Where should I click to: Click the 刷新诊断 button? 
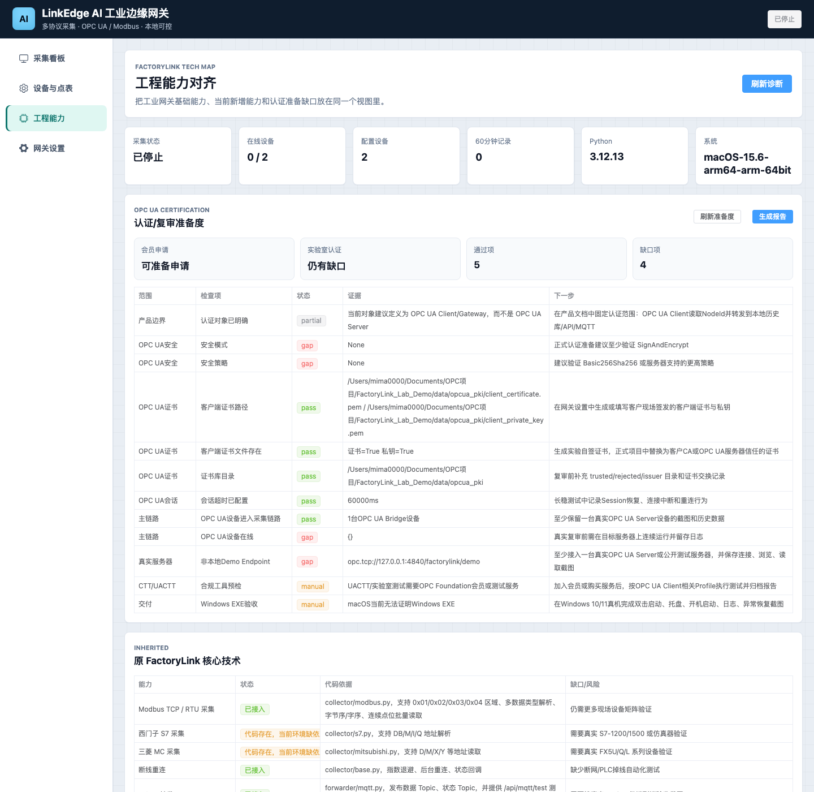click(x=767, y=84)
